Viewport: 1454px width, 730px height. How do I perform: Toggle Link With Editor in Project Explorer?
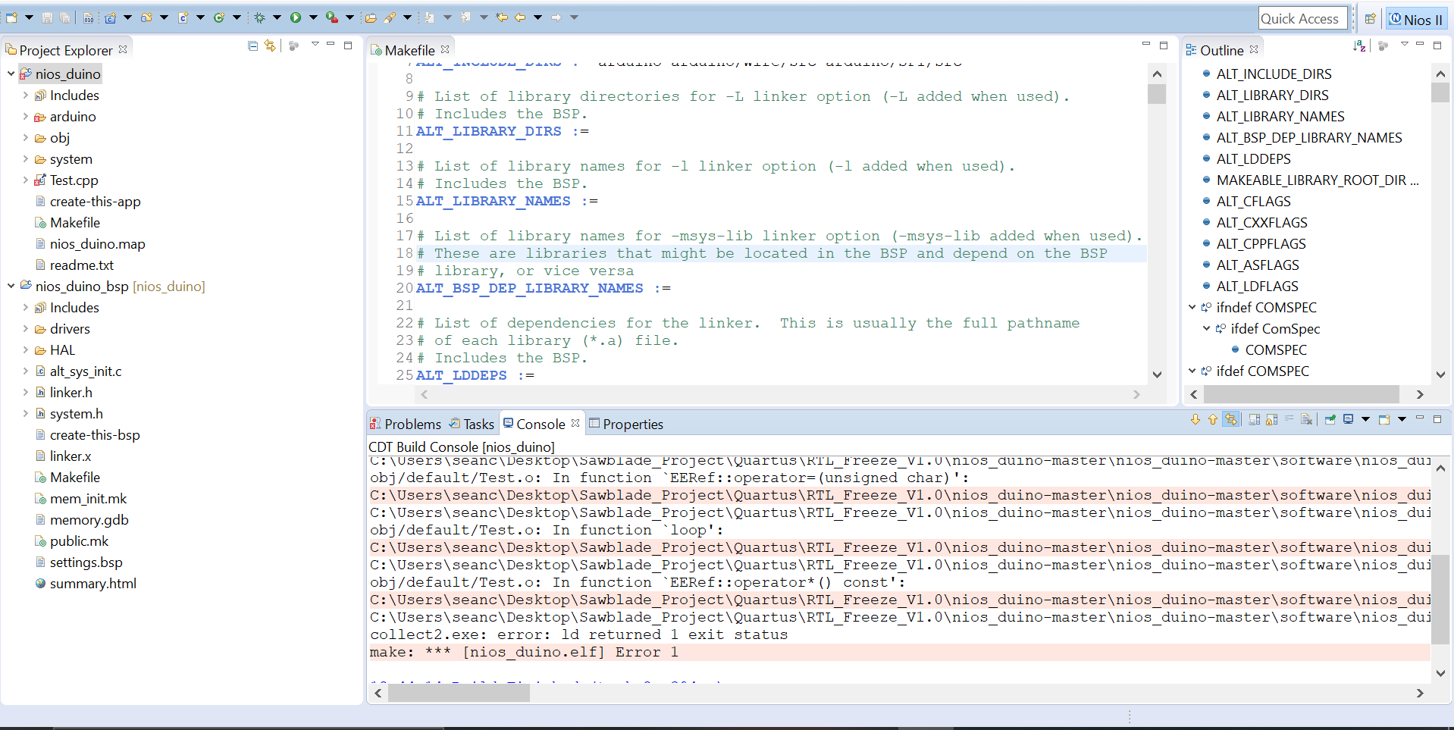pyautogui.click(x=271, y=45)
